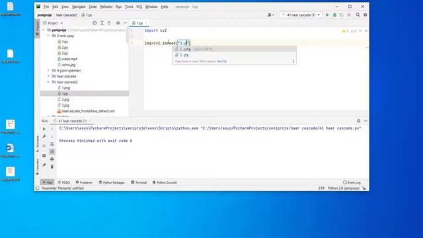Close the 41 haar cascade (1) run tab
This screenshot has height=238, width=423.
pyautogui.click(x=90, y=121)
